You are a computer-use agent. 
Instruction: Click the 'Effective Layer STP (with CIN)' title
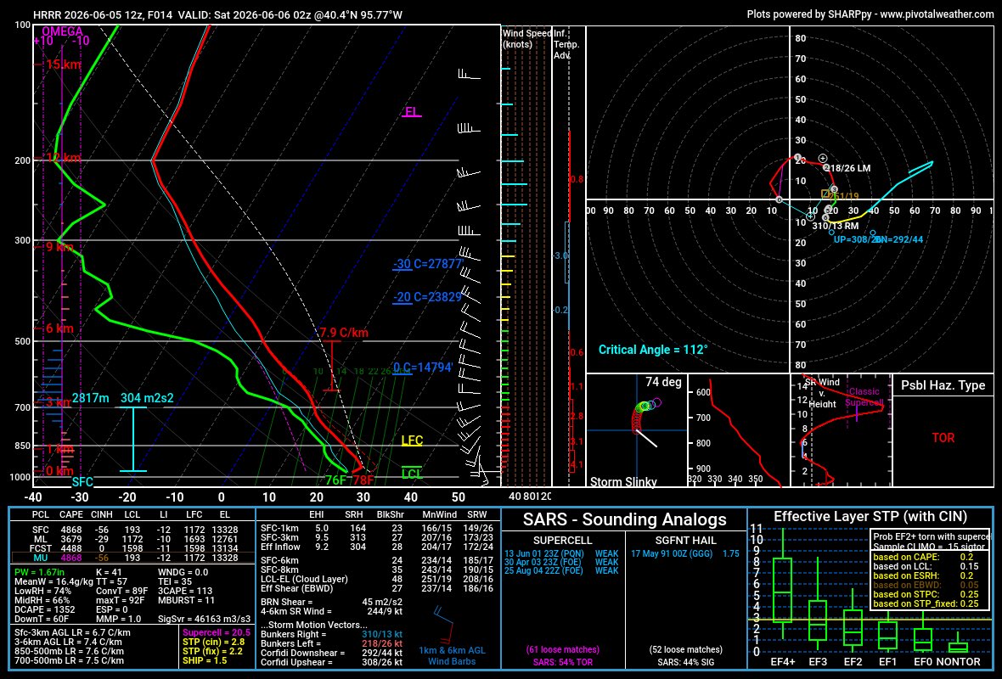(x=870, y=517)
